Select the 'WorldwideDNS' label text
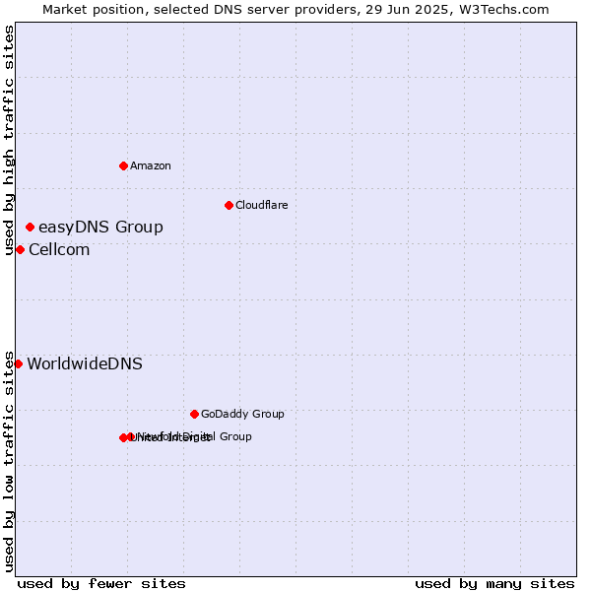Image resolution: width=591 pixels, height=591 pixels. click(85, 363)
